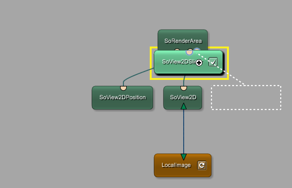Click the middle highlighted connector under SoRenderArea
The width and height of the screenshot is (292, 188).
(x=189, y=51)
